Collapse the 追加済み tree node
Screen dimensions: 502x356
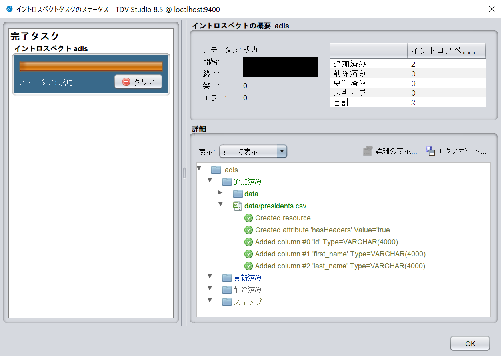pyautogui.click(x=210, y=180)
